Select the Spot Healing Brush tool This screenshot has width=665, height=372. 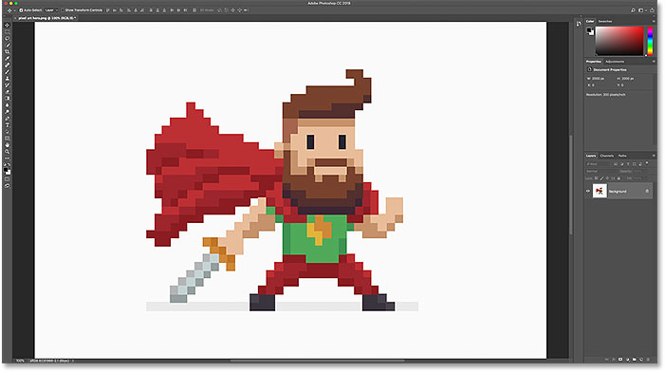(x=8, y=65)
